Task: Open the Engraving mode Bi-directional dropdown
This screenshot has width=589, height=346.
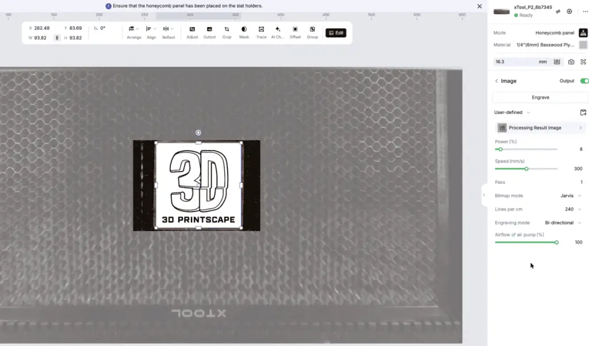Action: pyautogui.click(x=563, y=222)
